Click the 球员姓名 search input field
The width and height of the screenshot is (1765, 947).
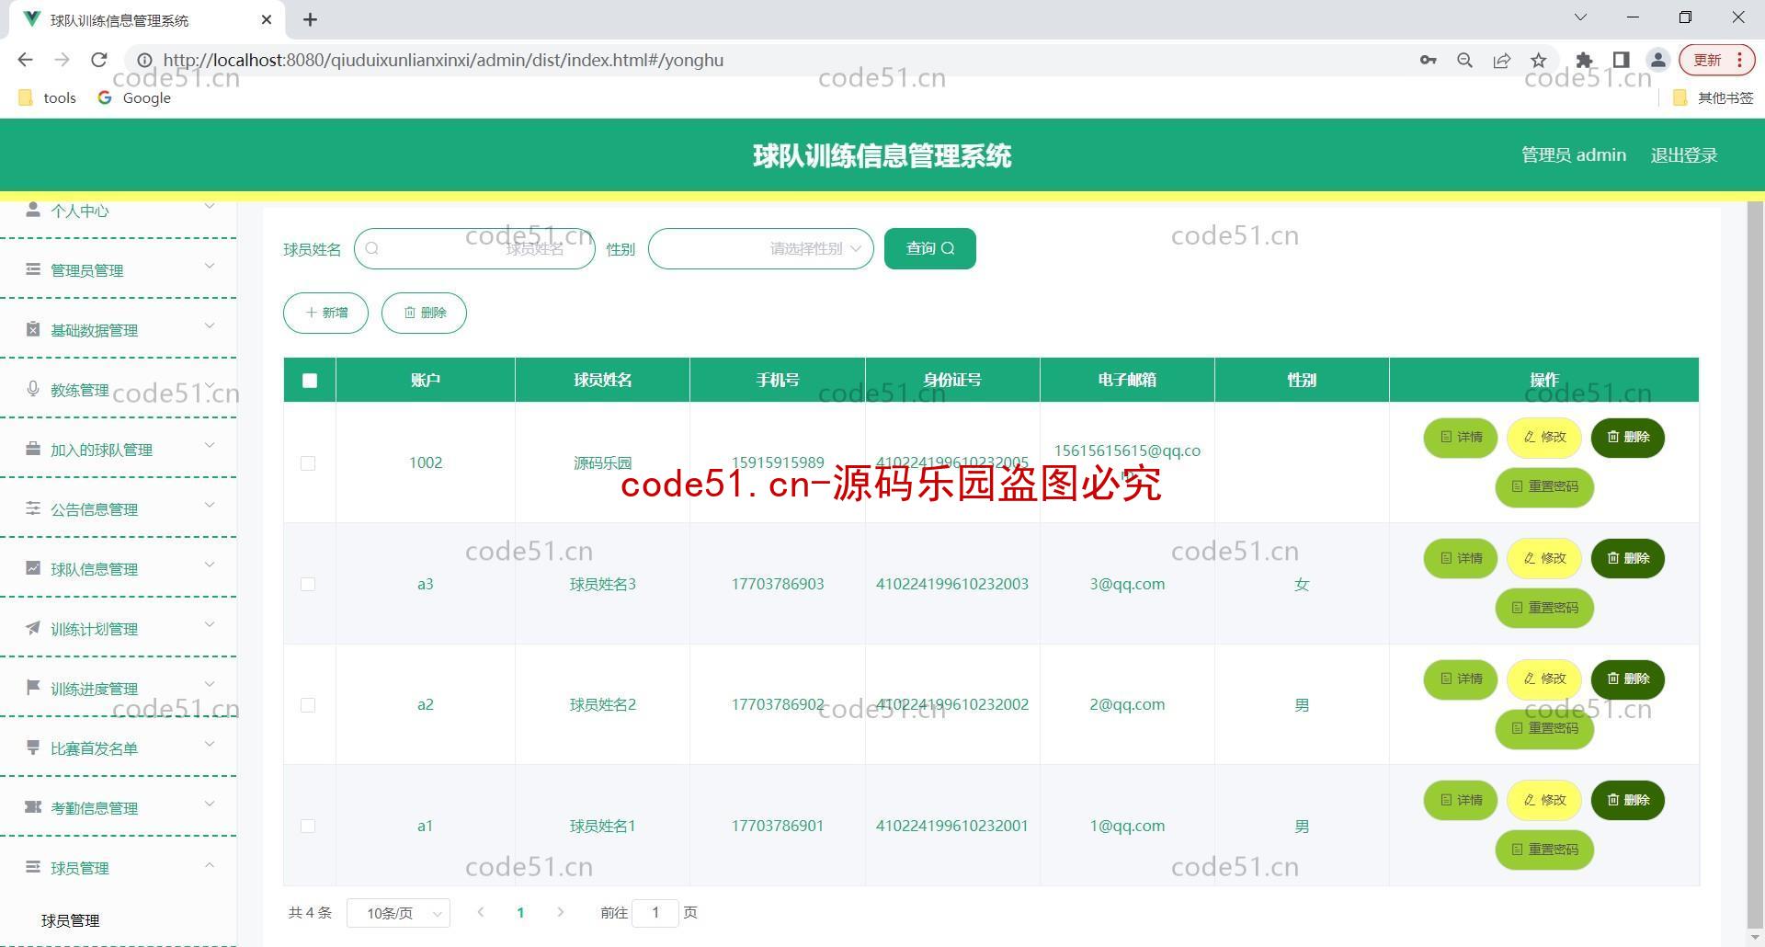point(475,248)
